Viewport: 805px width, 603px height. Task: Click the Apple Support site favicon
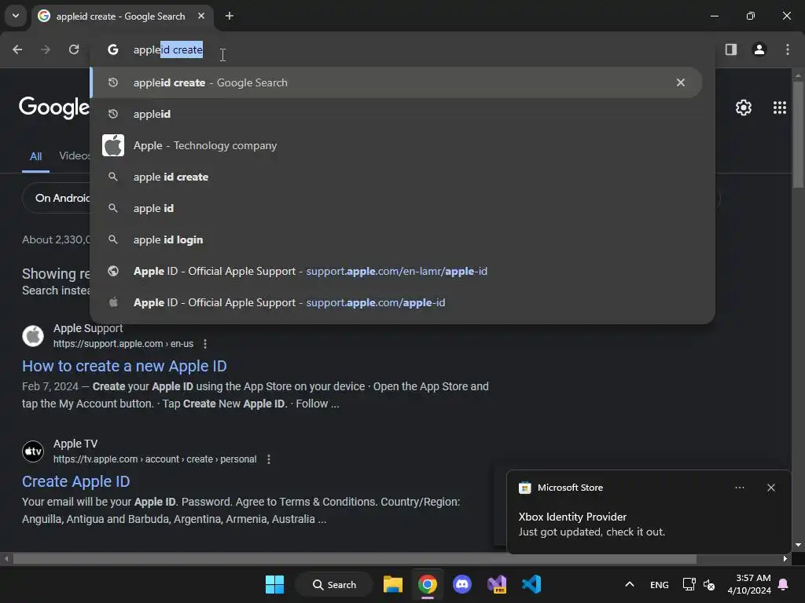33,336
